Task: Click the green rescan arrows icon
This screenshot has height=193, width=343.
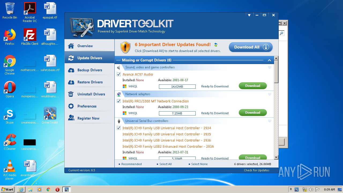Action: pyautogui.click(x=216, y=45)
